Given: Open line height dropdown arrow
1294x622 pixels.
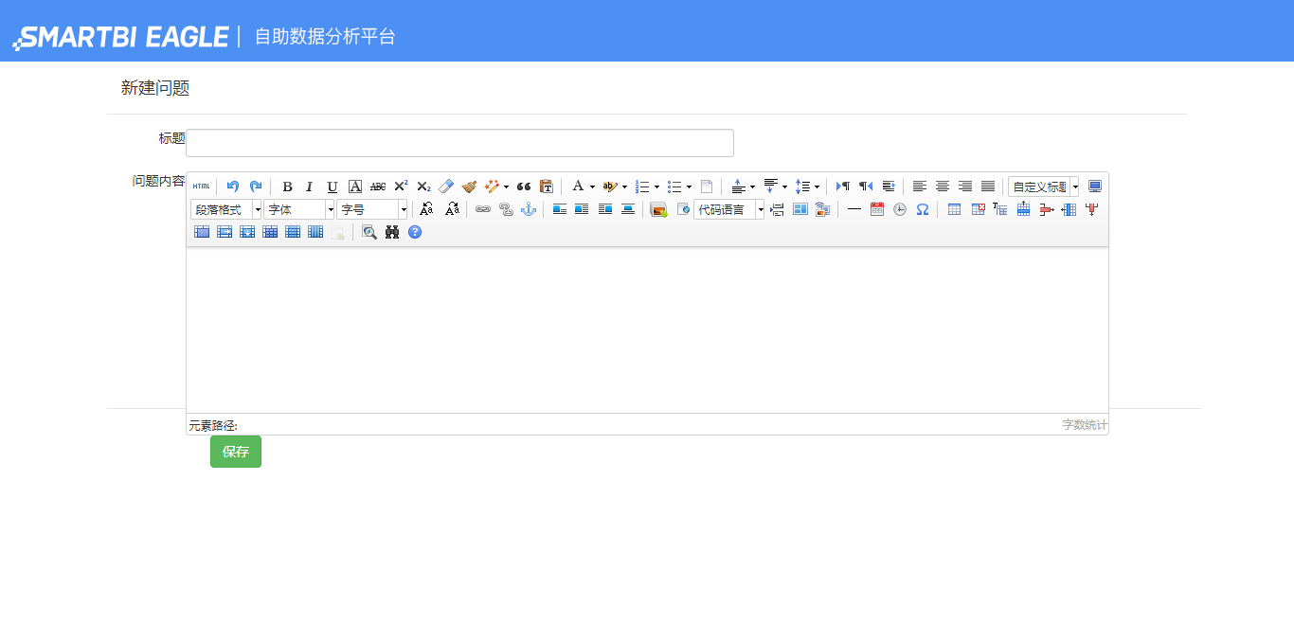Looking at the screenshot, I should [x=817, y=187].
